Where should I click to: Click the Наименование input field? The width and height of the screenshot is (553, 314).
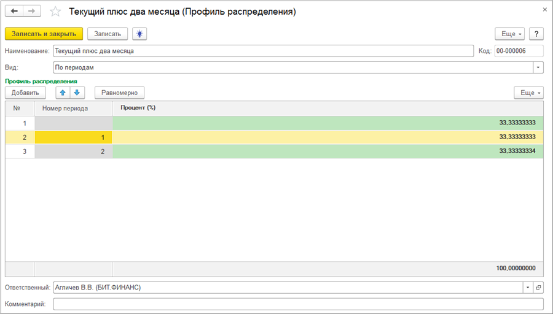point(263,51)
